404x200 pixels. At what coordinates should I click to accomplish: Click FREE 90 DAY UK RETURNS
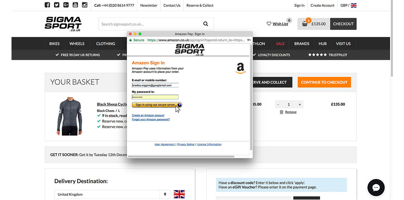[x=78, y=55]
